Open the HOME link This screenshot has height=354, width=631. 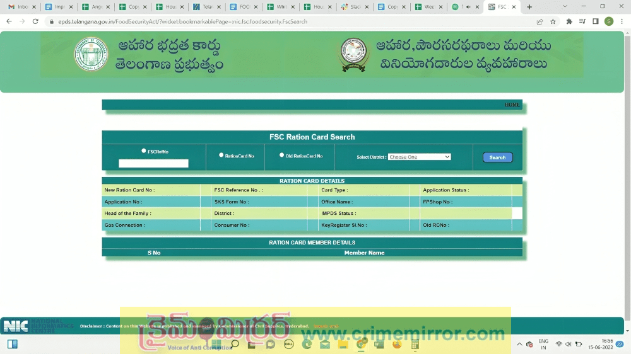point(512,105)
